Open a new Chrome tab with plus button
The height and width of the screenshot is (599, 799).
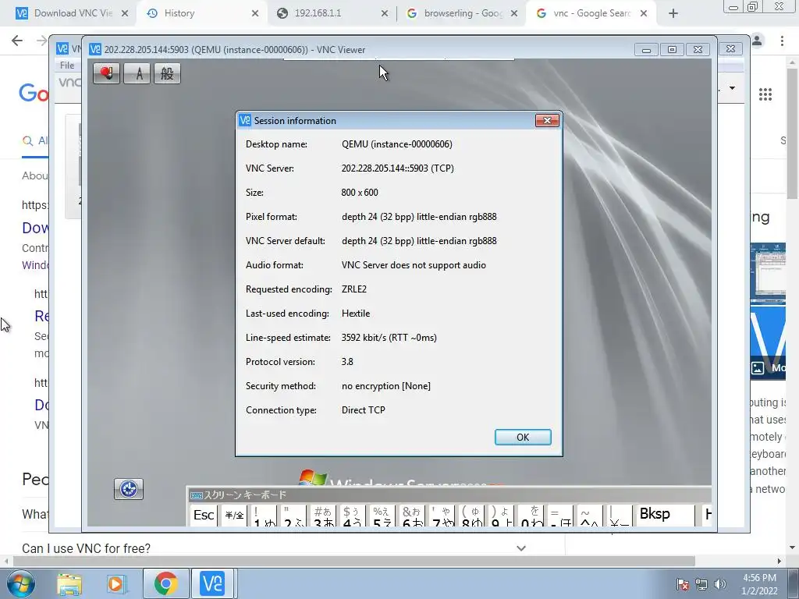click(x=673, y=14)
